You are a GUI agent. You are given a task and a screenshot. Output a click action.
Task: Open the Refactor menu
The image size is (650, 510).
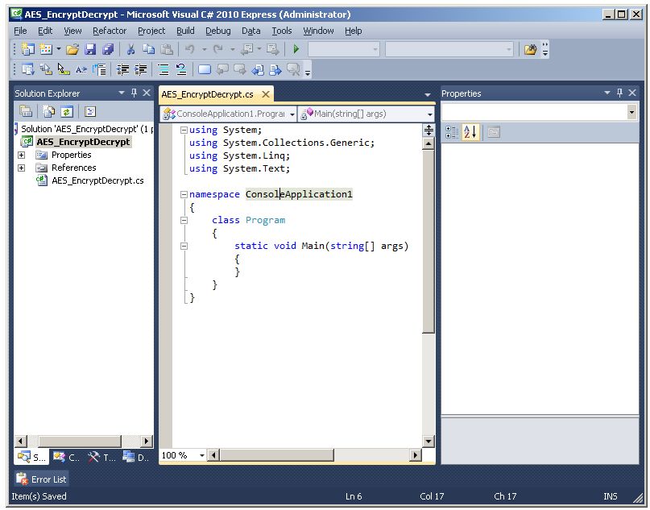tap(109, 31)
